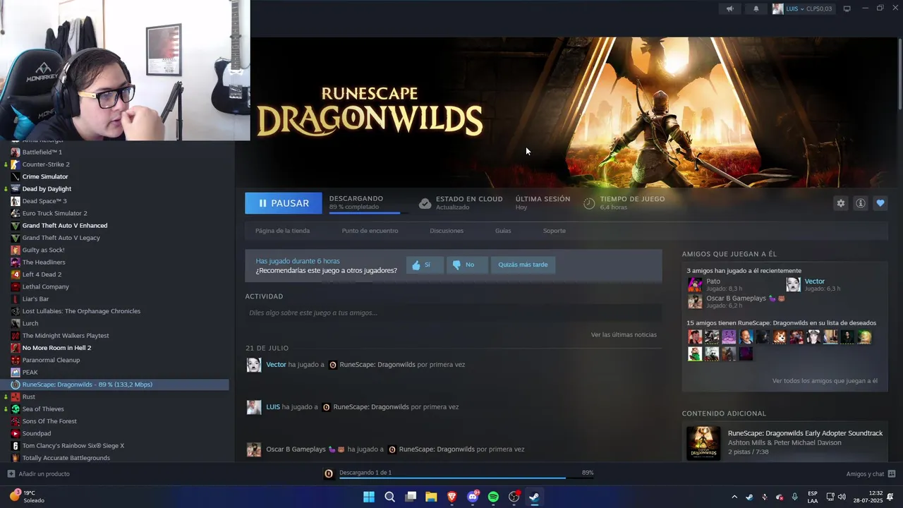Open Amigos y chat panel
The width and height of the screenshot is (903, 508).
coord(871,474)
